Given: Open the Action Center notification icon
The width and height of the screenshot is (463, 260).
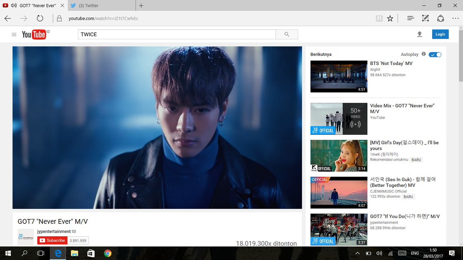Looking at the screenshot, I should point(451,253).
